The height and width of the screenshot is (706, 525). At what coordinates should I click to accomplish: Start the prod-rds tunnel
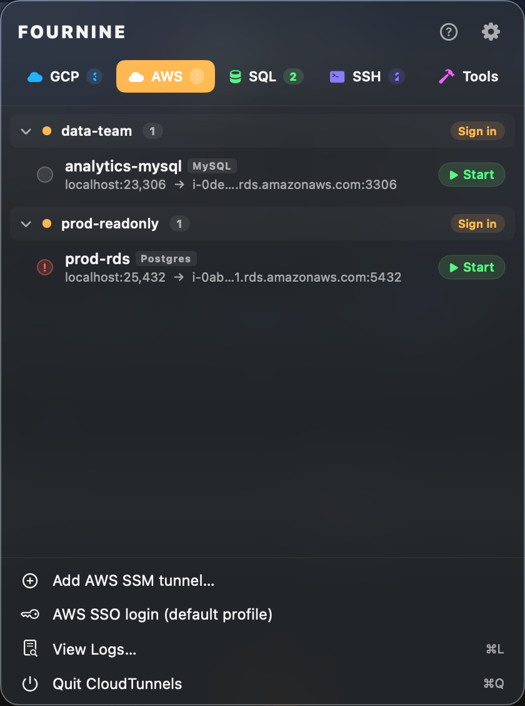coord(471,267)
